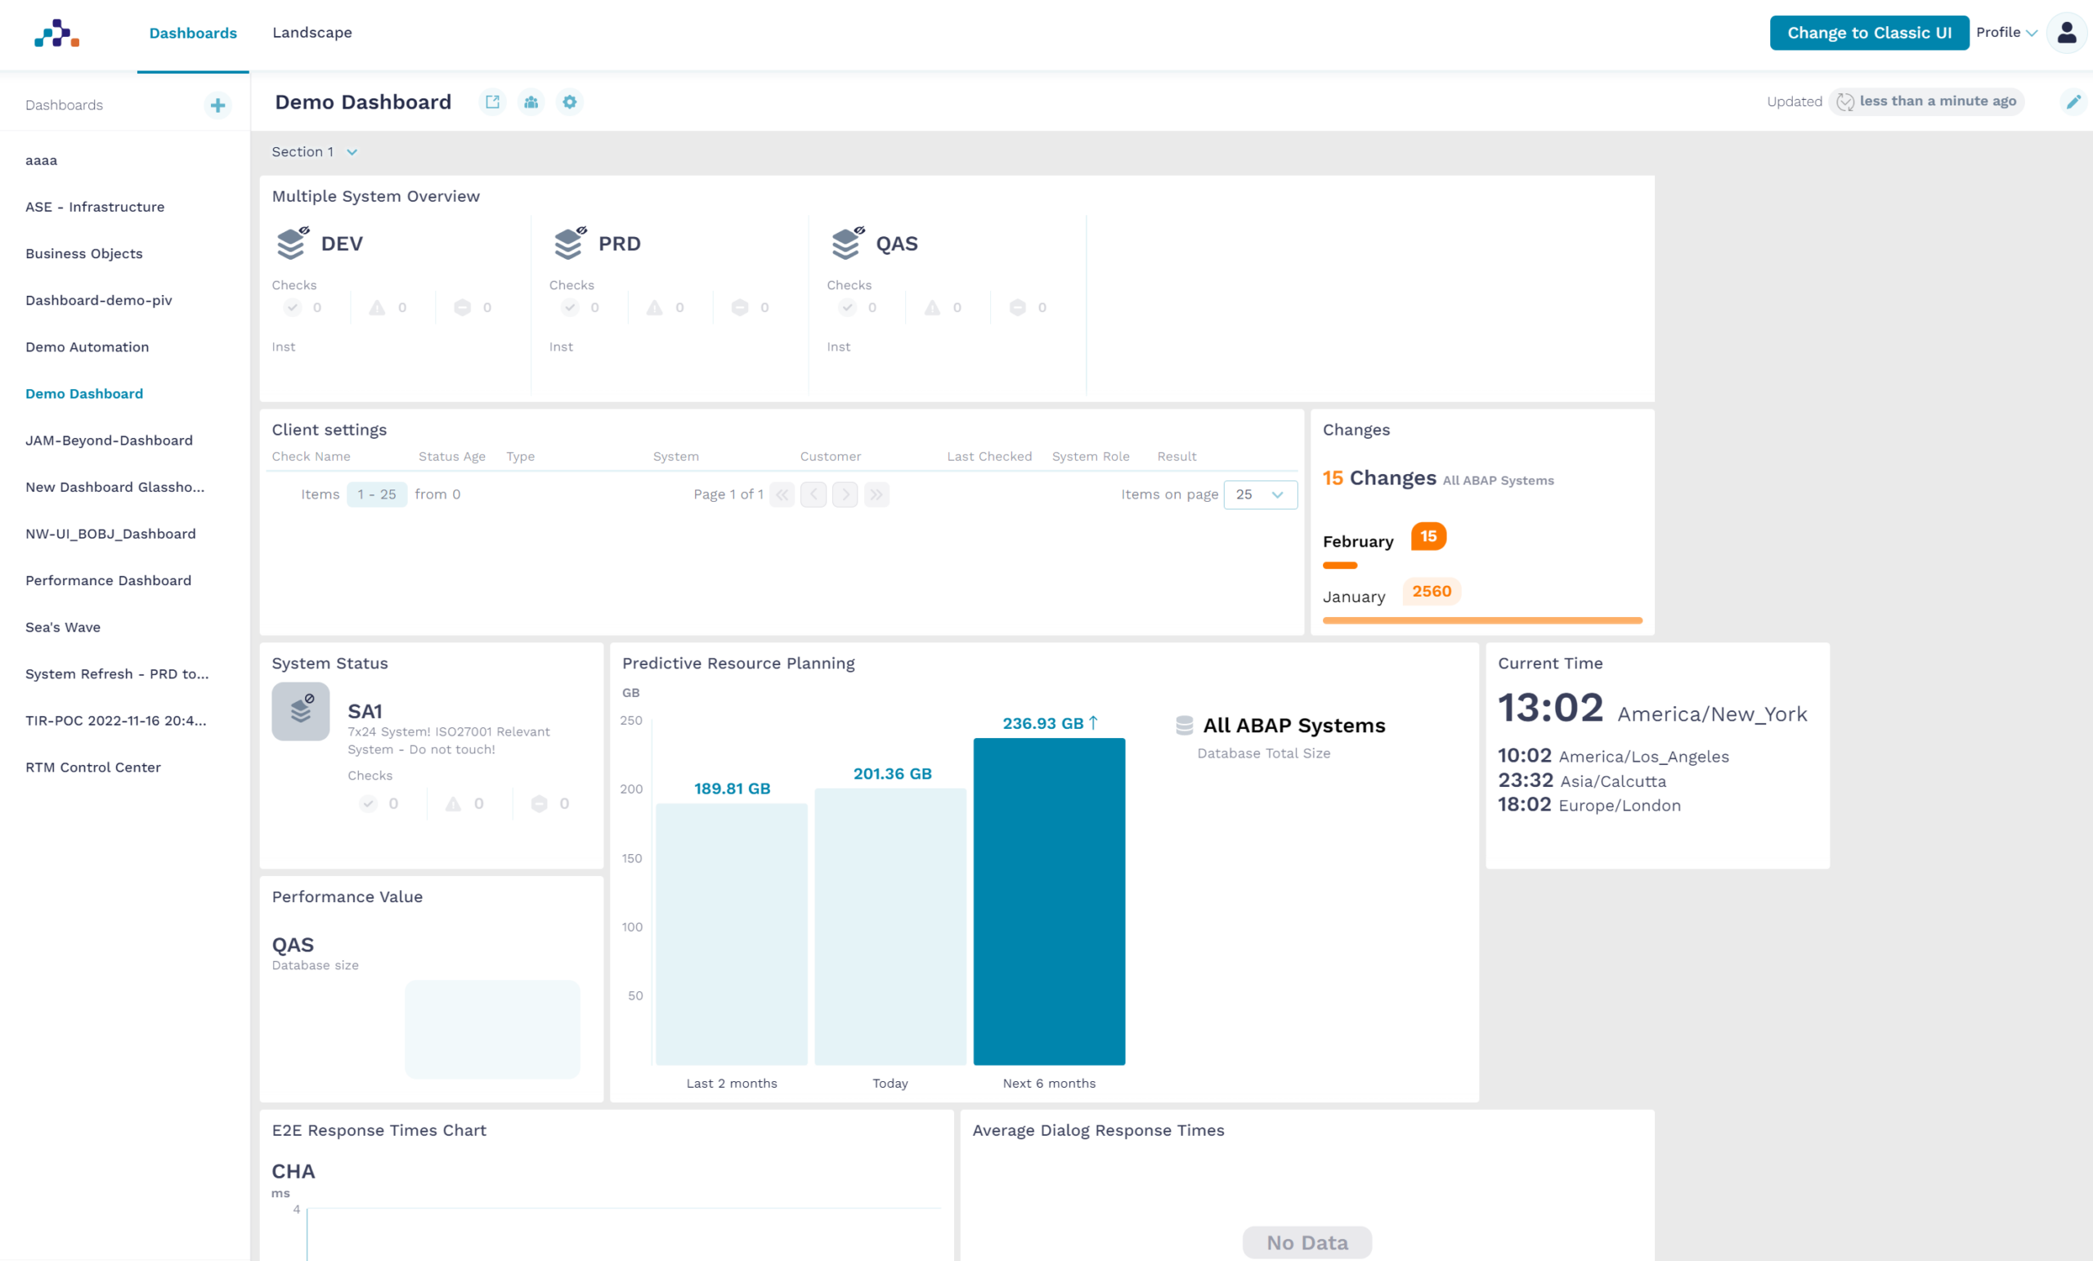Screen dimensions: 2093x1261
Task: Expand the Profile menu
Action: tap(2006, 32)
